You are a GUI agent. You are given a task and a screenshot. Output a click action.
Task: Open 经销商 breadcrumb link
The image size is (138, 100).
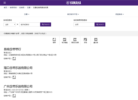22,7
